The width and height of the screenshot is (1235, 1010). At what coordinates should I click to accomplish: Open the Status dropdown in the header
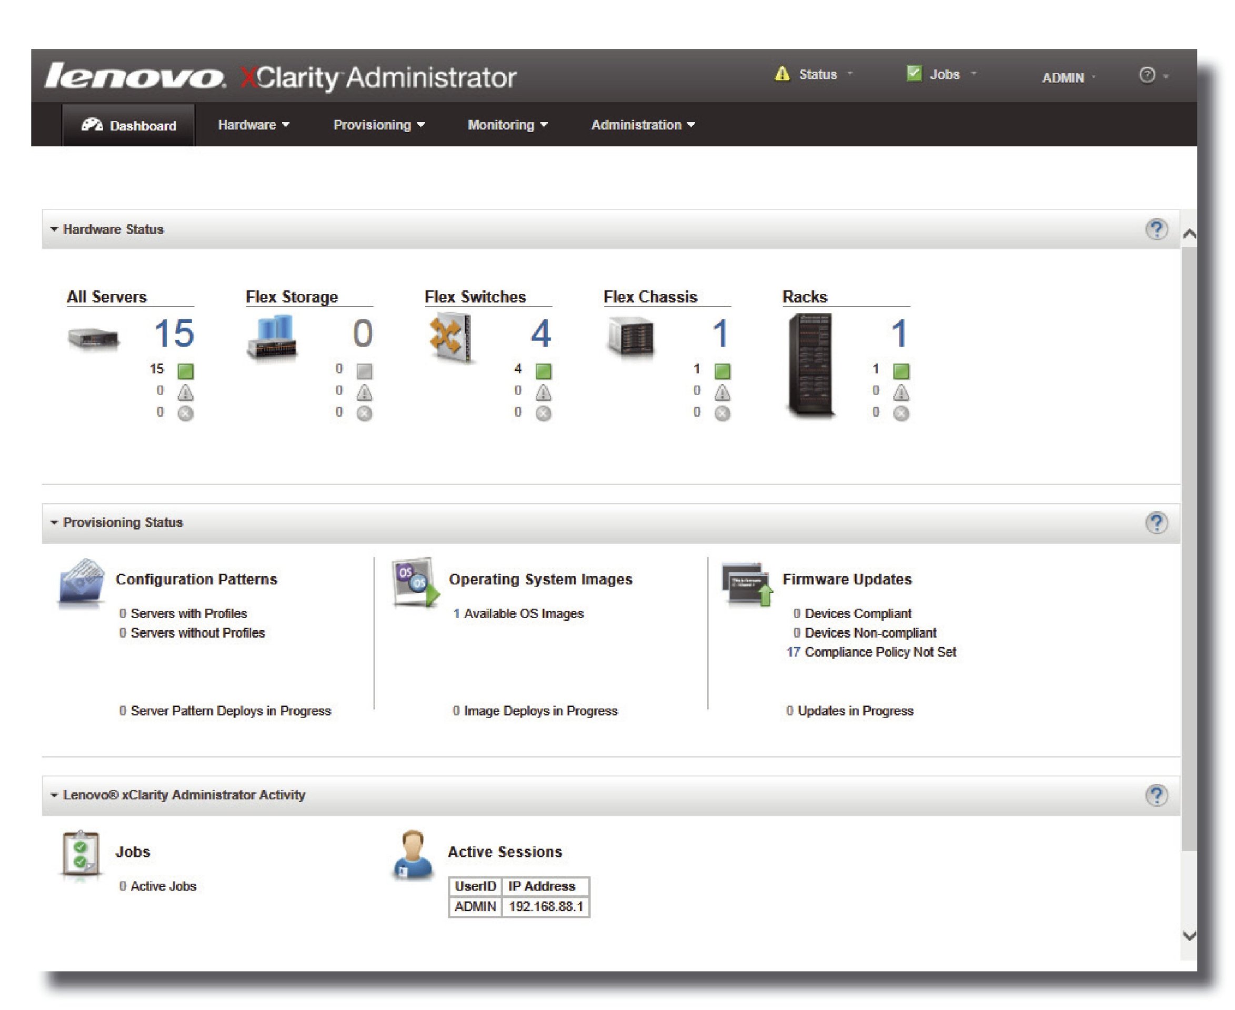point(814,75)
